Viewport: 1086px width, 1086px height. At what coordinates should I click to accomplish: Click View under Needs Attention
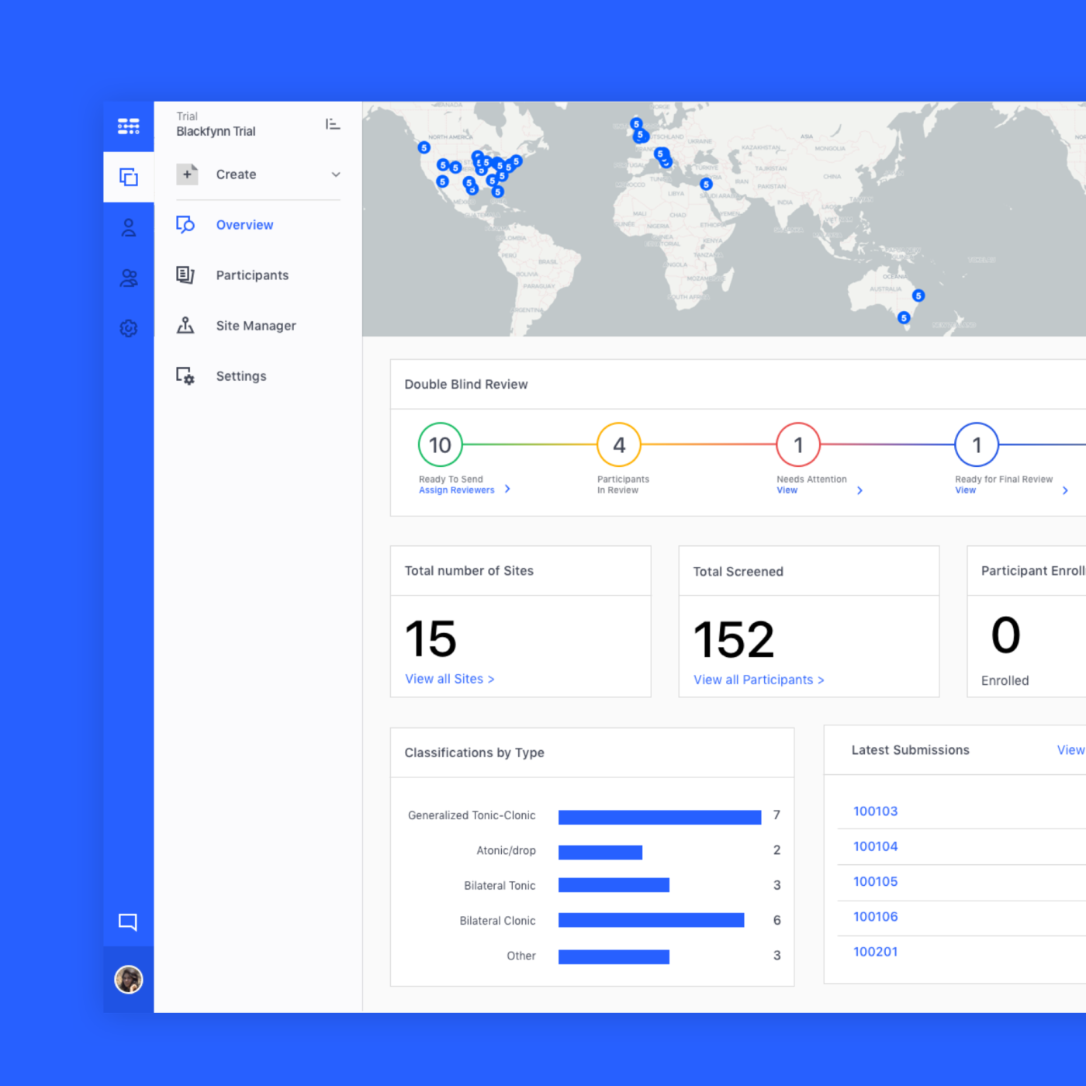pos(787,490)
